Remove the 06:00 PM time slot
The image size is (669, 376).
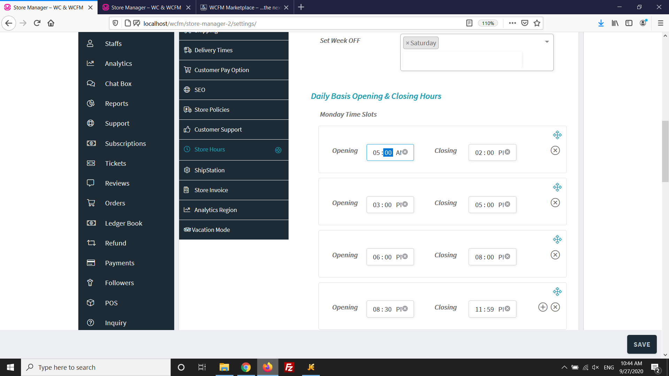(555, 255)
